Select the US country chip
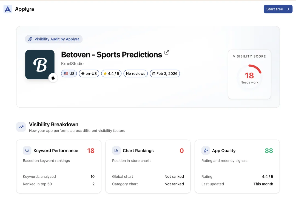Viewport: 296px width, 198px height. (69, 74)
